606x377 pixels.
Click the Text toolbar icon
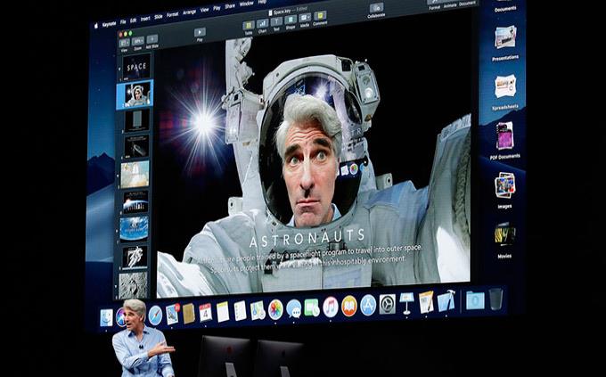[x=276, y=23]
